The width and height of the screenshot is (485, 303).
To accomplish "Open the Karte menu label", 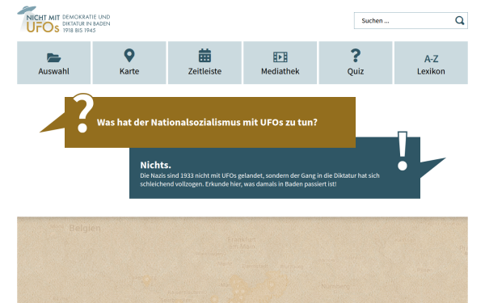I will tap(129, 71).
